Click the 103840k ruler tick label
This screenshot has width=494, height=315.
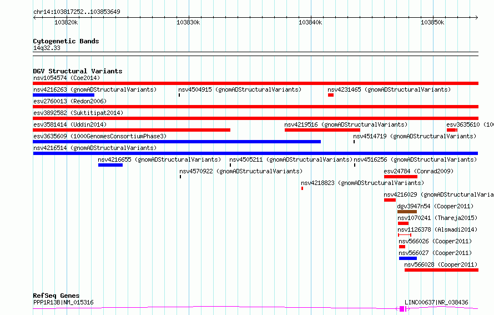pyautogui.click(x=310, y=22)
